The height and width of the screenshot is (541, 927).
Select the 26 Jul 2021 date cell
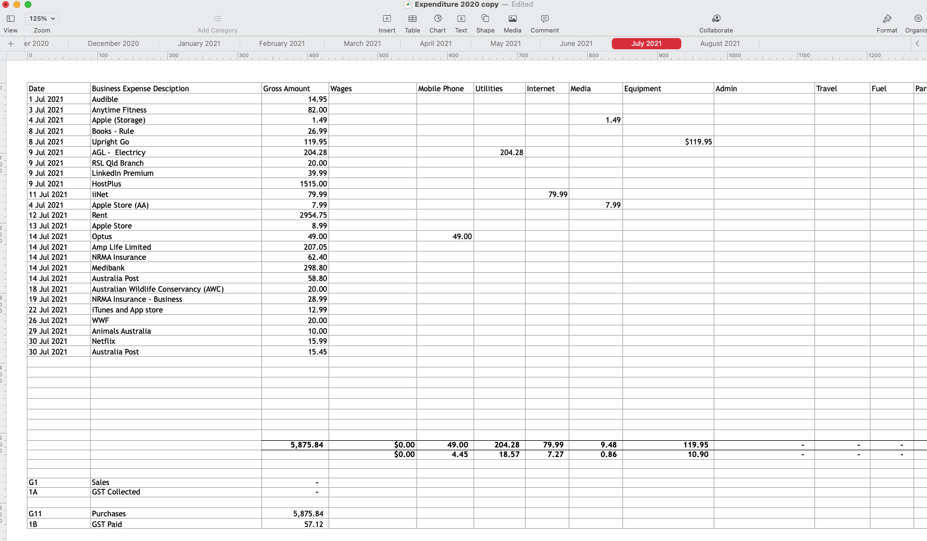click(59, 320)
